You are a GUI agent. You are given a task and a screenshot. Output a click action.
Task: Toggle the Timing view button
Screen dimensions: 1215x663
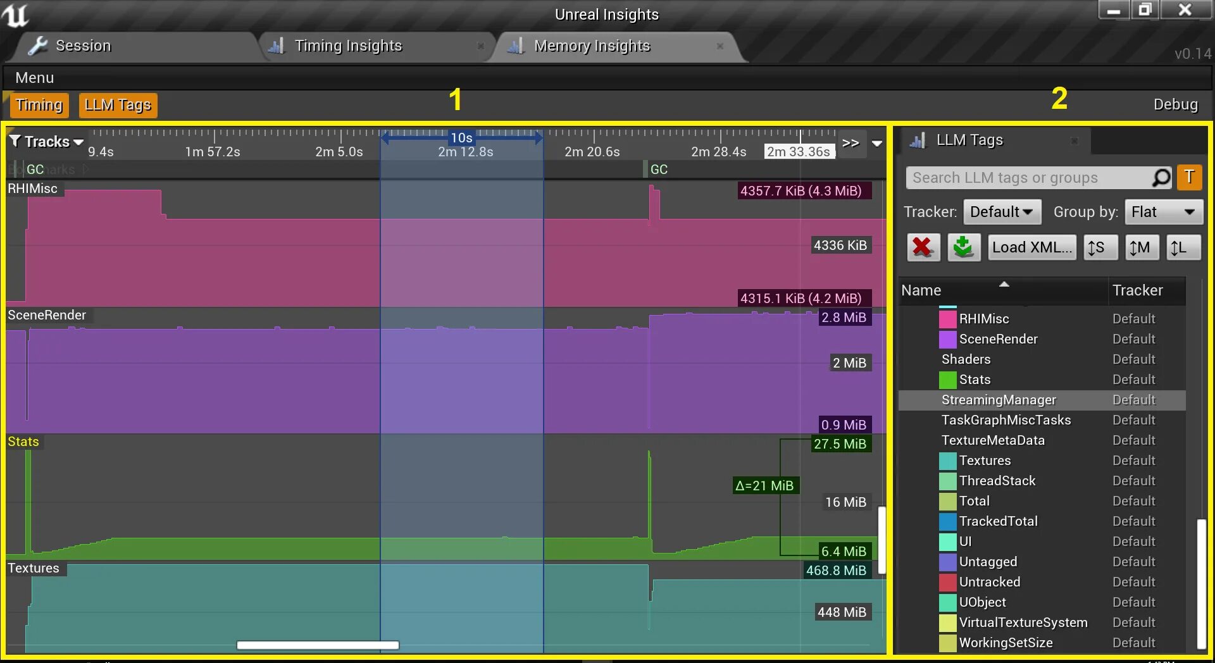pos(39,105)
